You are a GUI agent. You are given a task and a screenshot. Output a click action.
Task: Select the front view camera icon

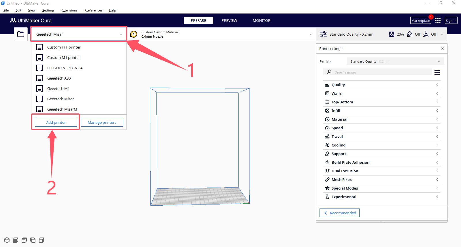[16, 240]
